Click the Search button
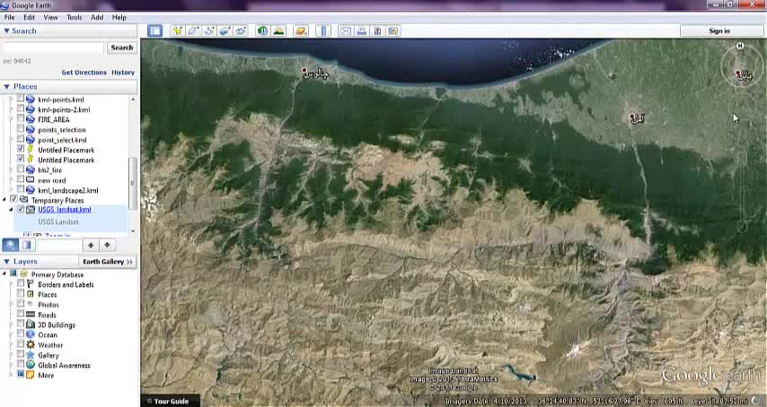 [122, 48]
